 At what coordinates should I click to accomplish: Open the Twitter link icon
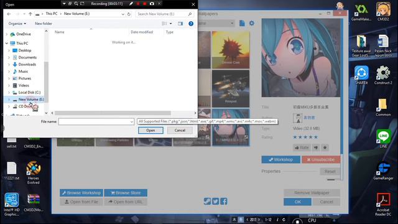click(x=216, y=202)
